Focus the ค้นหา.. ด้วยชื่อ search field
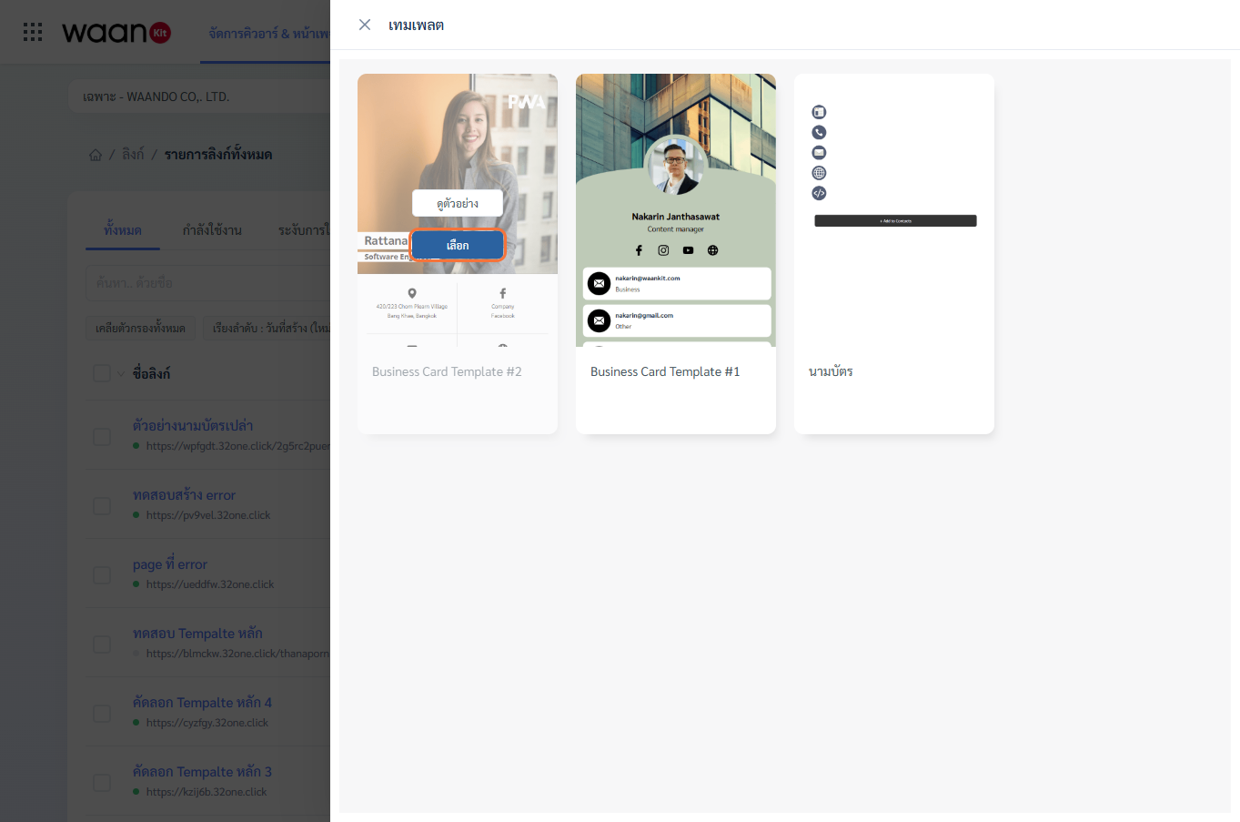The width and height of the screenshot is (1240, 822). point(208,283)
